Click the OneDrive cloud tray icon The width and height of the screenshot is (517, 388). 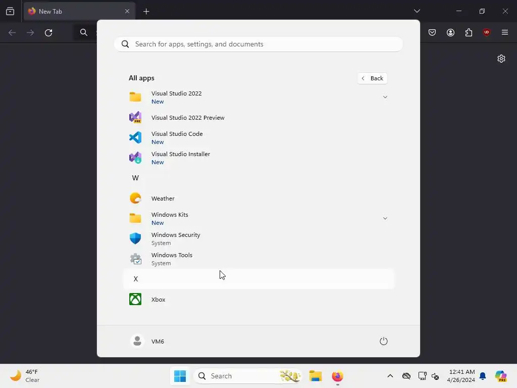point(406,376)
